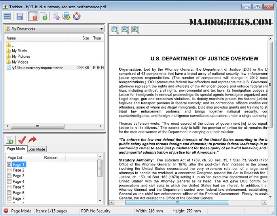
Task: Click the export document arrow icon
Action: 56,17
